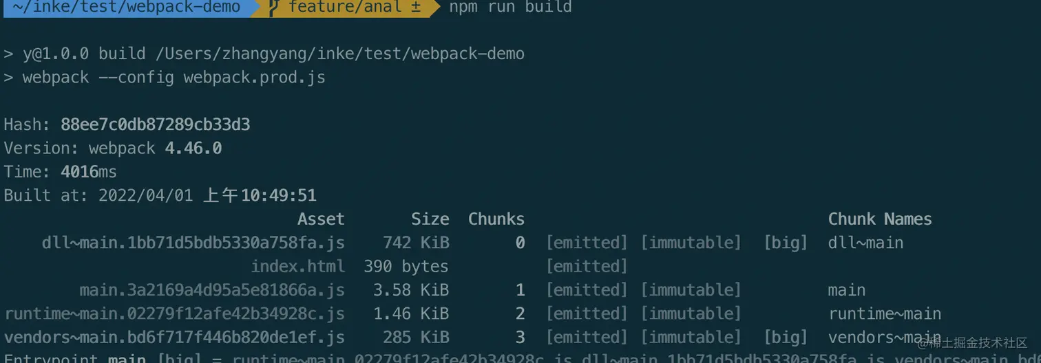Click the git branch icon in the prompt
This screenshot has width=1041, height=363.
click(274, 8)
